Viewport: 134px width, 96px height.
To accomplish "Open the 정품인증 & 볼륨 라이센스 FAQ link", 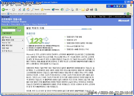I will click(x=78, y=49).
